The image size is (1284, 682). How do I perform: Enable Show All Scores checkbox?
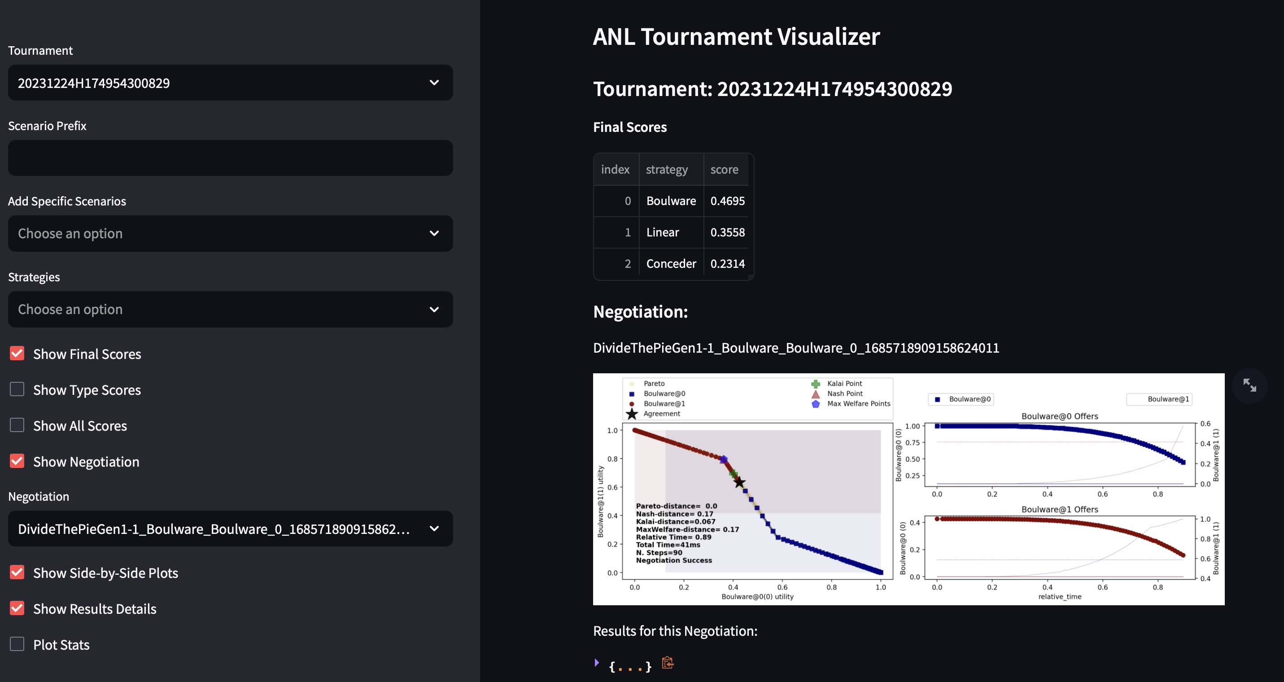tap(17, 425)
